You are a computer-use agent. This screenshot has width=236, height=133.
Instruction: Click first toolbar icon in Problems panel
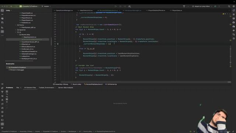pyautogui.click(x=7, y=92)
